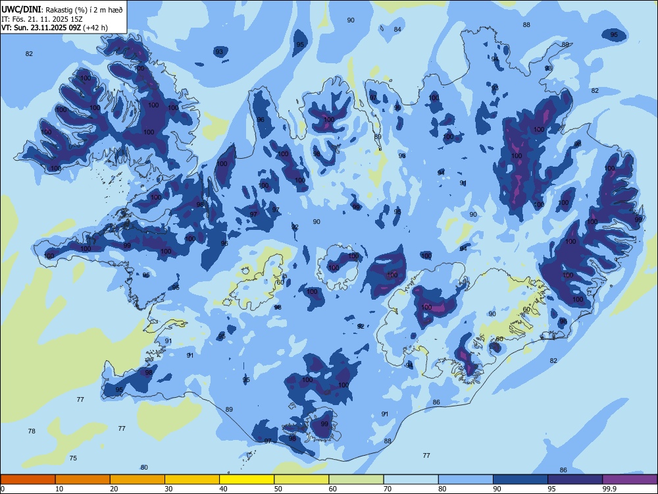658x494 pixels.
Task: Click the medium blue 90–95 legend swatch
Action: 520,480
